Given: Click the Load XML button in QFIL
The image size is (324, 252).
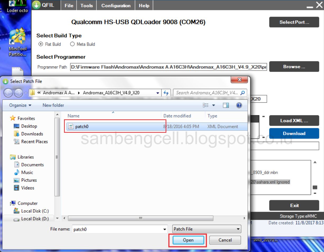Looking at the screenshot, I should pos(294,121).
